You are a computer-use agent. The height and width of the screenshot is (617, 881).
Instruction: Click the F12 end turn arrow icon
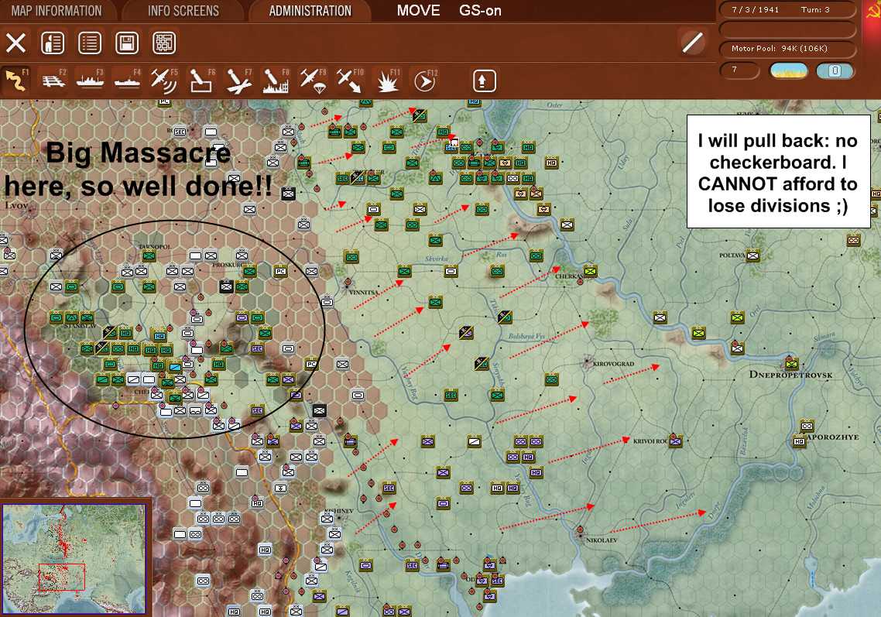point(424,81)
